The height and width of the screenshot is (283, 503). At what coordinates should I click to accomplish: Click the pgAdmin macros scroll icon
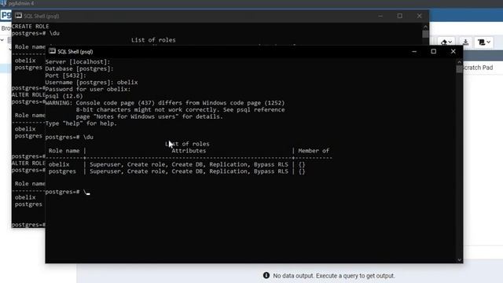pos(481,42)
